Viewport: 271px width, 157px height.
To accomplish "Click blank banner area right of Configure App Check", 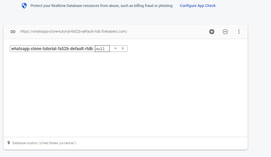I will click(x=244, y=6).
